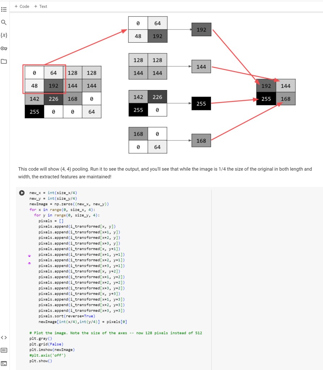Image resolution: width=323 pixels, height=370 pixels.
Task: Click the first purple marker in code gutter
Action: click(x=29, y=256)
